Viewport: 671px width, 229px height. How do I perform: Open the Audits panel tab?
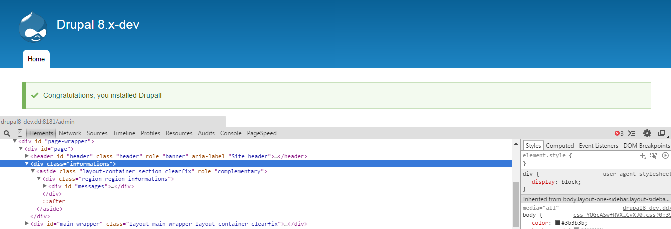206,133
